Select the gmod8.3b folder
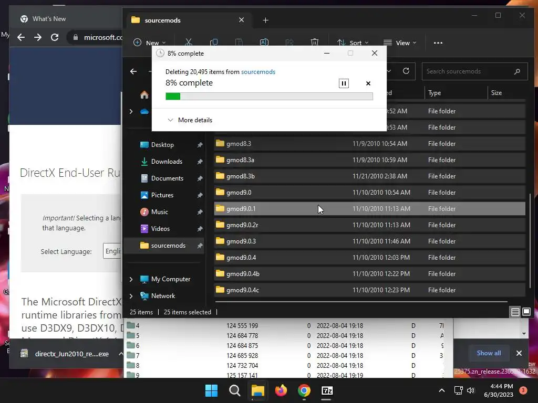Viewport: 538px width, 403px height. (369, 176)
